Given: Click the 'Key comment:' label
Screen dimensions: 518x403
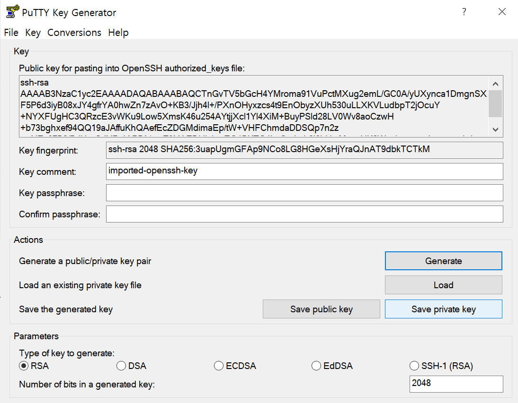Looking at the screenshot, I should [47, 171].
